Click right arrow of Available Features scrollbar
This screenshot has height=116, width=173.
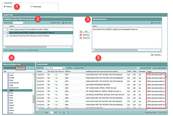(x=72, y=47)
